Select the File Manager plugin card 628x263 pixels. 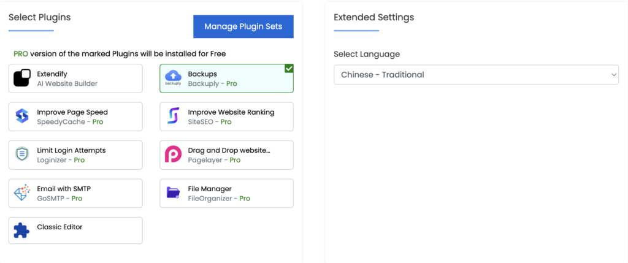click(227, 193)
